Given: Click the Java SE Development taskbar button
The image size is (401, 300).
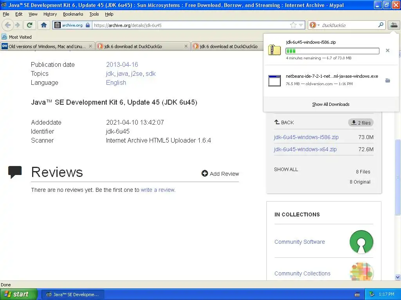Looking at the screenshot, I should (72, 295).
